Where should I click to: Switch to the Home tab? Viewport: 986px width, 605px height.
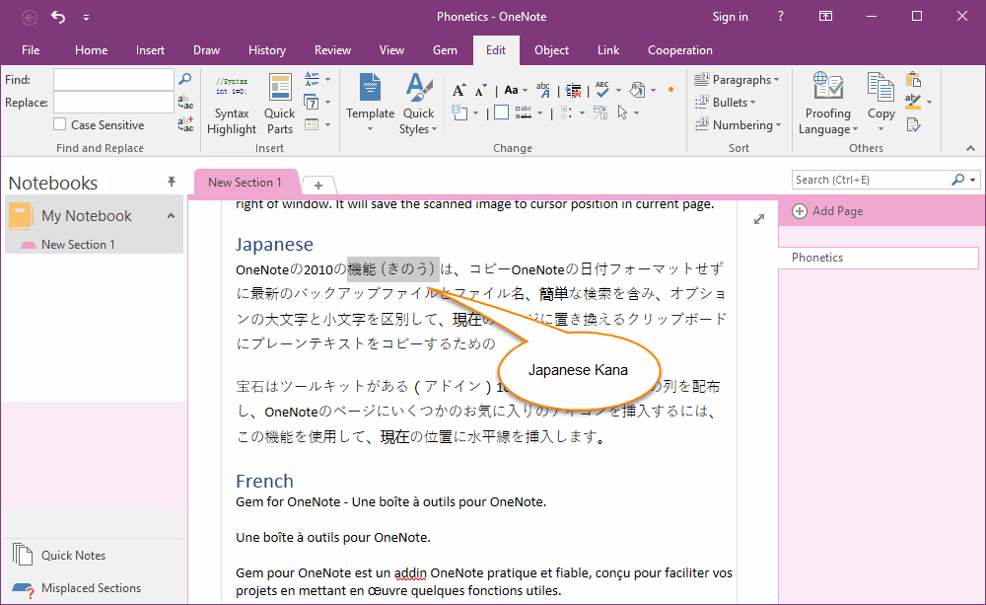coord(91,50)
